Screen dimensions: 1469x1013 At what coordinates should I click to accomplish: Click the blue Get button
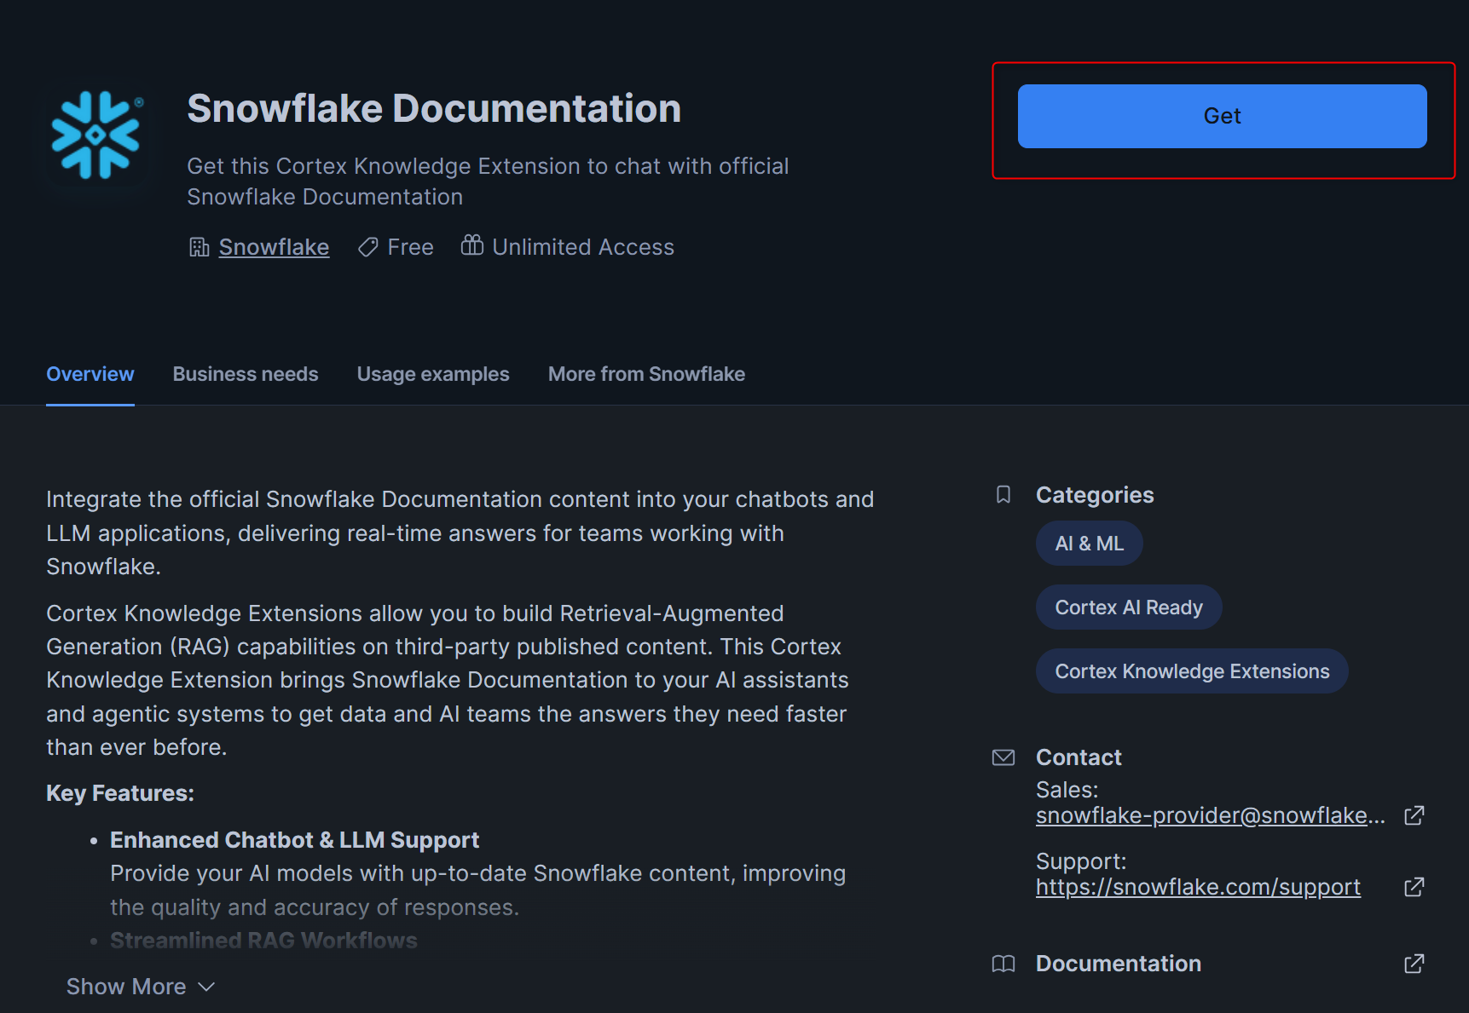(x=1222, y=116)
